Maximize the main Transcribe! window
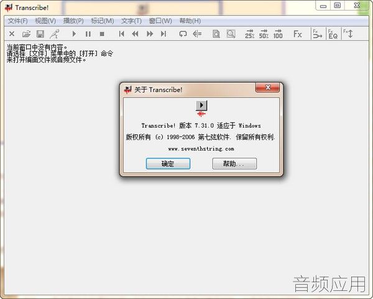Image resolution: width=373 pixels, height=299 pixels. [x=338, y=6]
